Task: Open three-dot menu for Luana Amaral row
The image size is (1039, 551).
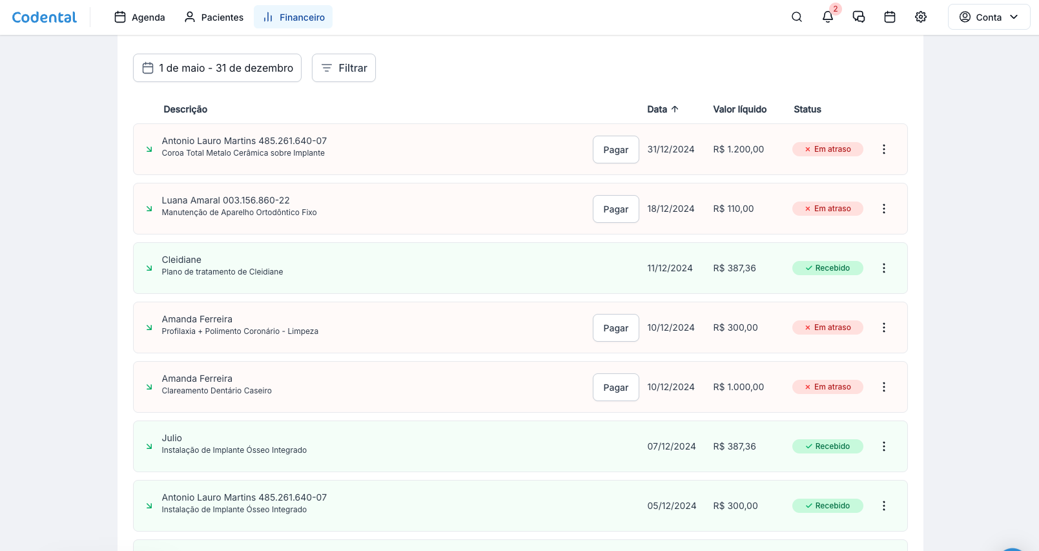Action: click(x=884, y=209)
